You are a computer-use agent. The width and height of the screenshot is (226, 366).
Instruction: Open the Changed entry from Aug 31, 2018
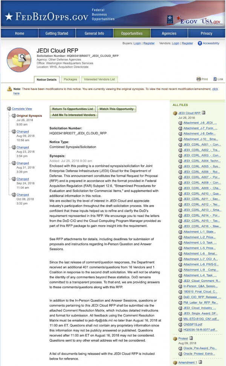23,163
